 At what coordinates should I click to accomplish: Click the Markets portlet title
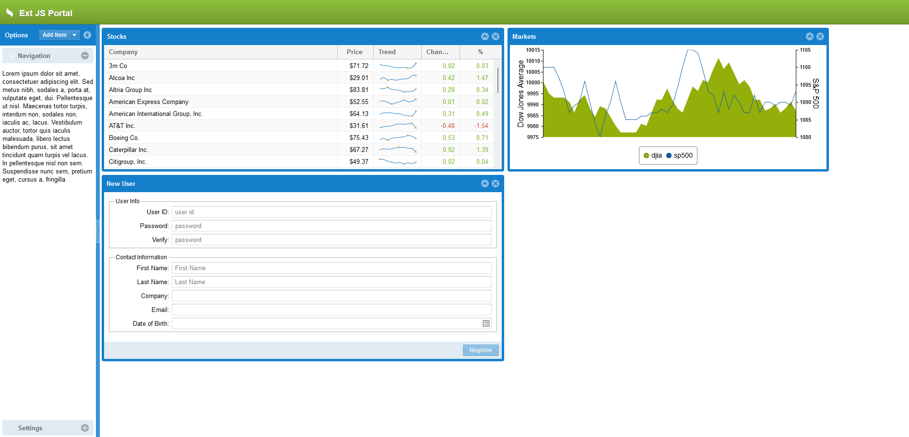pos(524,36)
